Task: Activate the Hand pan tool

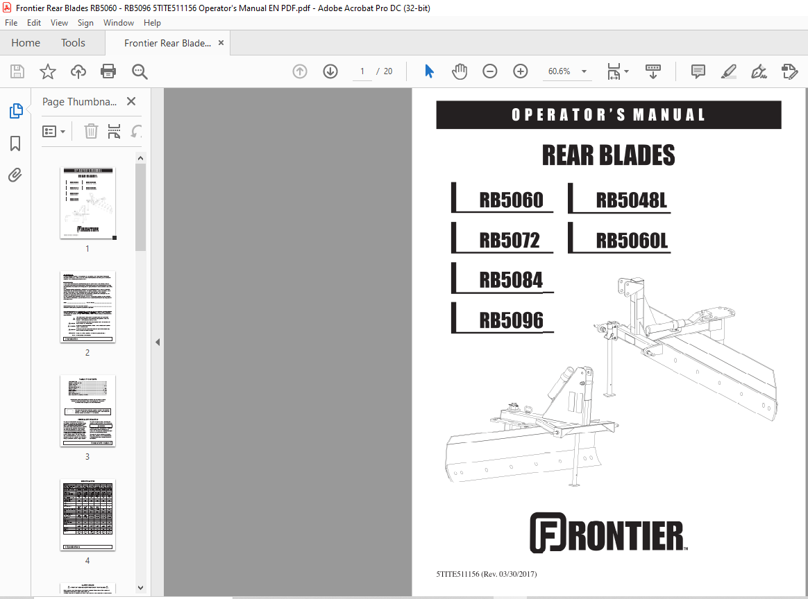Action: 459,71
